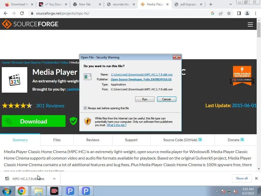Cancel the security warning dialog
261x196 pixels.
tap(166, 99)
